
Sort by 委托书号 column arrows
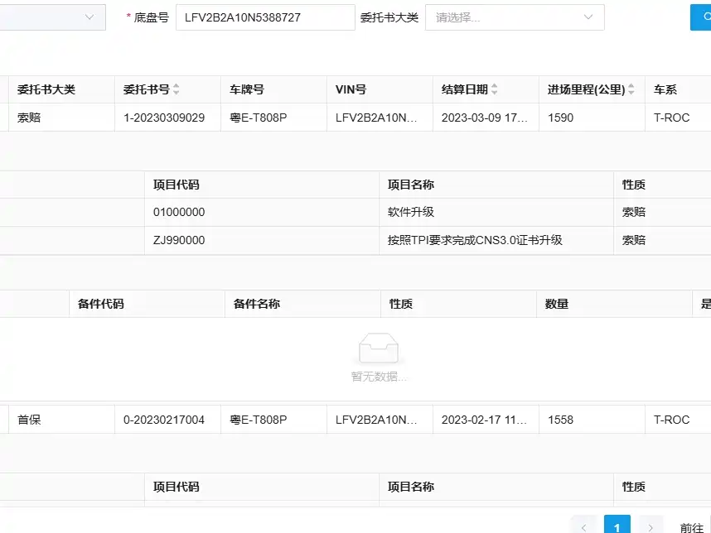pos(176,89)
